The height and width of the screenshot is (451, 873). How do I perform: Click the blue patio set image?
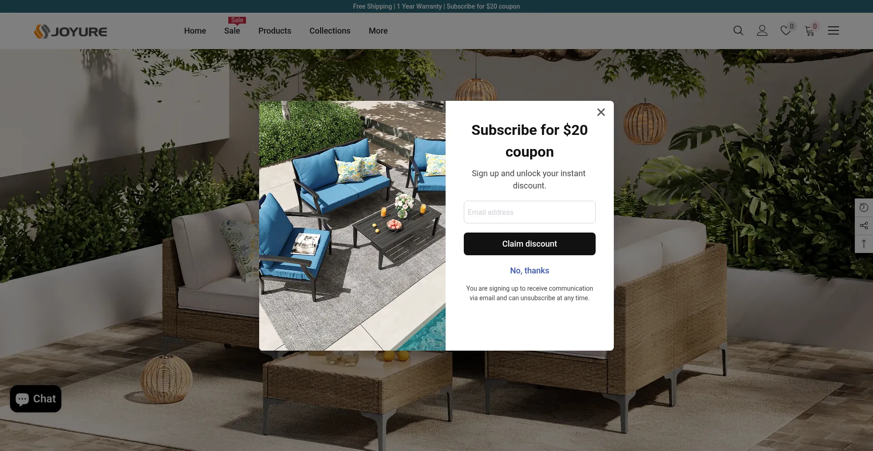pyautogui.click(x=352, y=226)
